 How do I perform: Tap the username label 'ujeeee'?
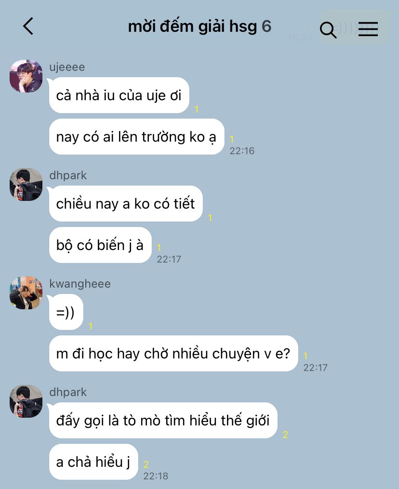(67, 67)
